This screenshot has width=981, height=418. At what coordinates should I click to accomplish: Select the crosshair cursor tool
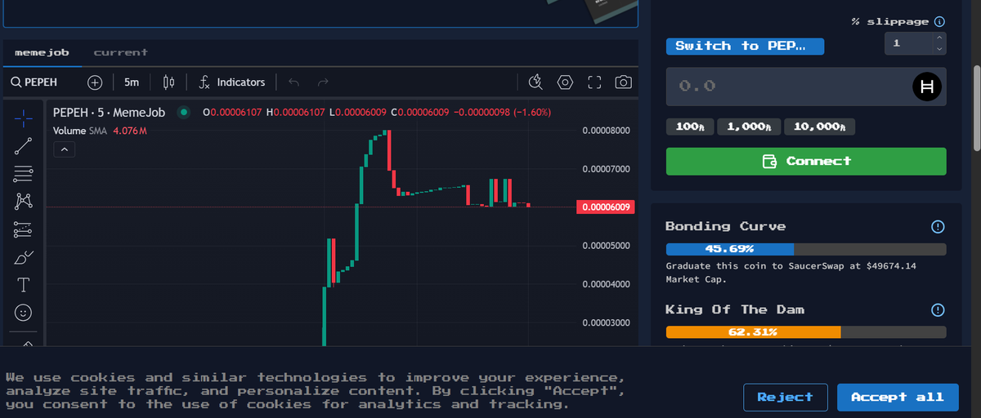click(x=24, y=118)
